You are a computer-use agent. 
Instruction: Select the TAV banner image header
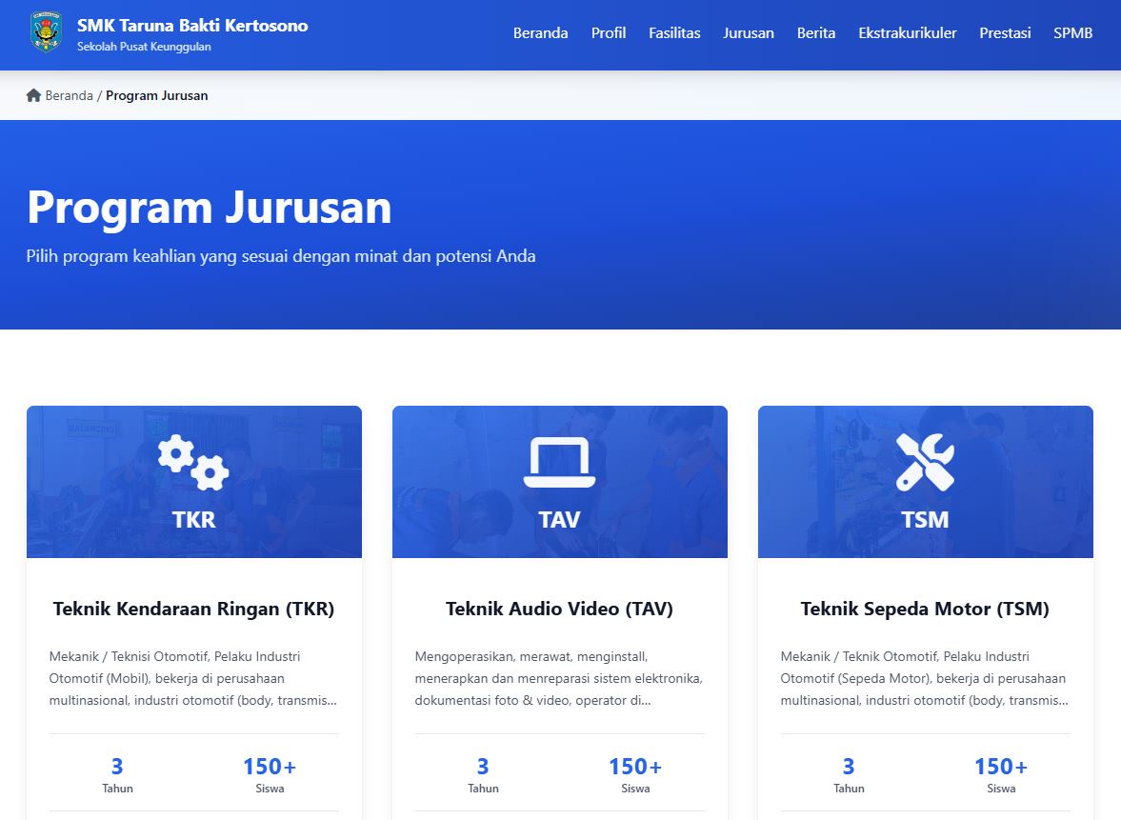[x=560, y=481]
